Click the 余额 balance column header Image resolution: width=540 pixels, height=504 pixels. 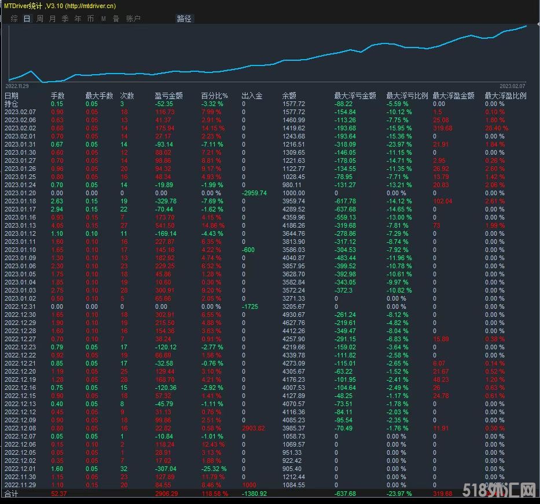coord(289,96)
